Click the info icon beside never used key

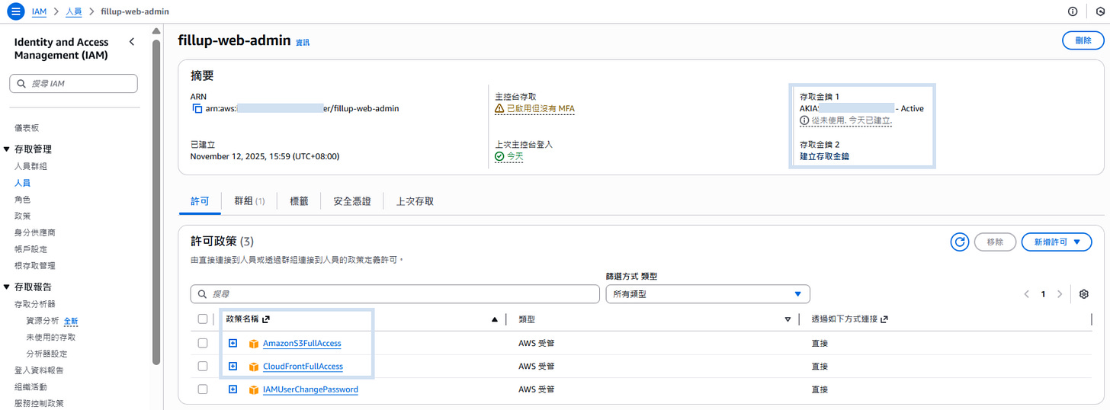tap(804, 120)
